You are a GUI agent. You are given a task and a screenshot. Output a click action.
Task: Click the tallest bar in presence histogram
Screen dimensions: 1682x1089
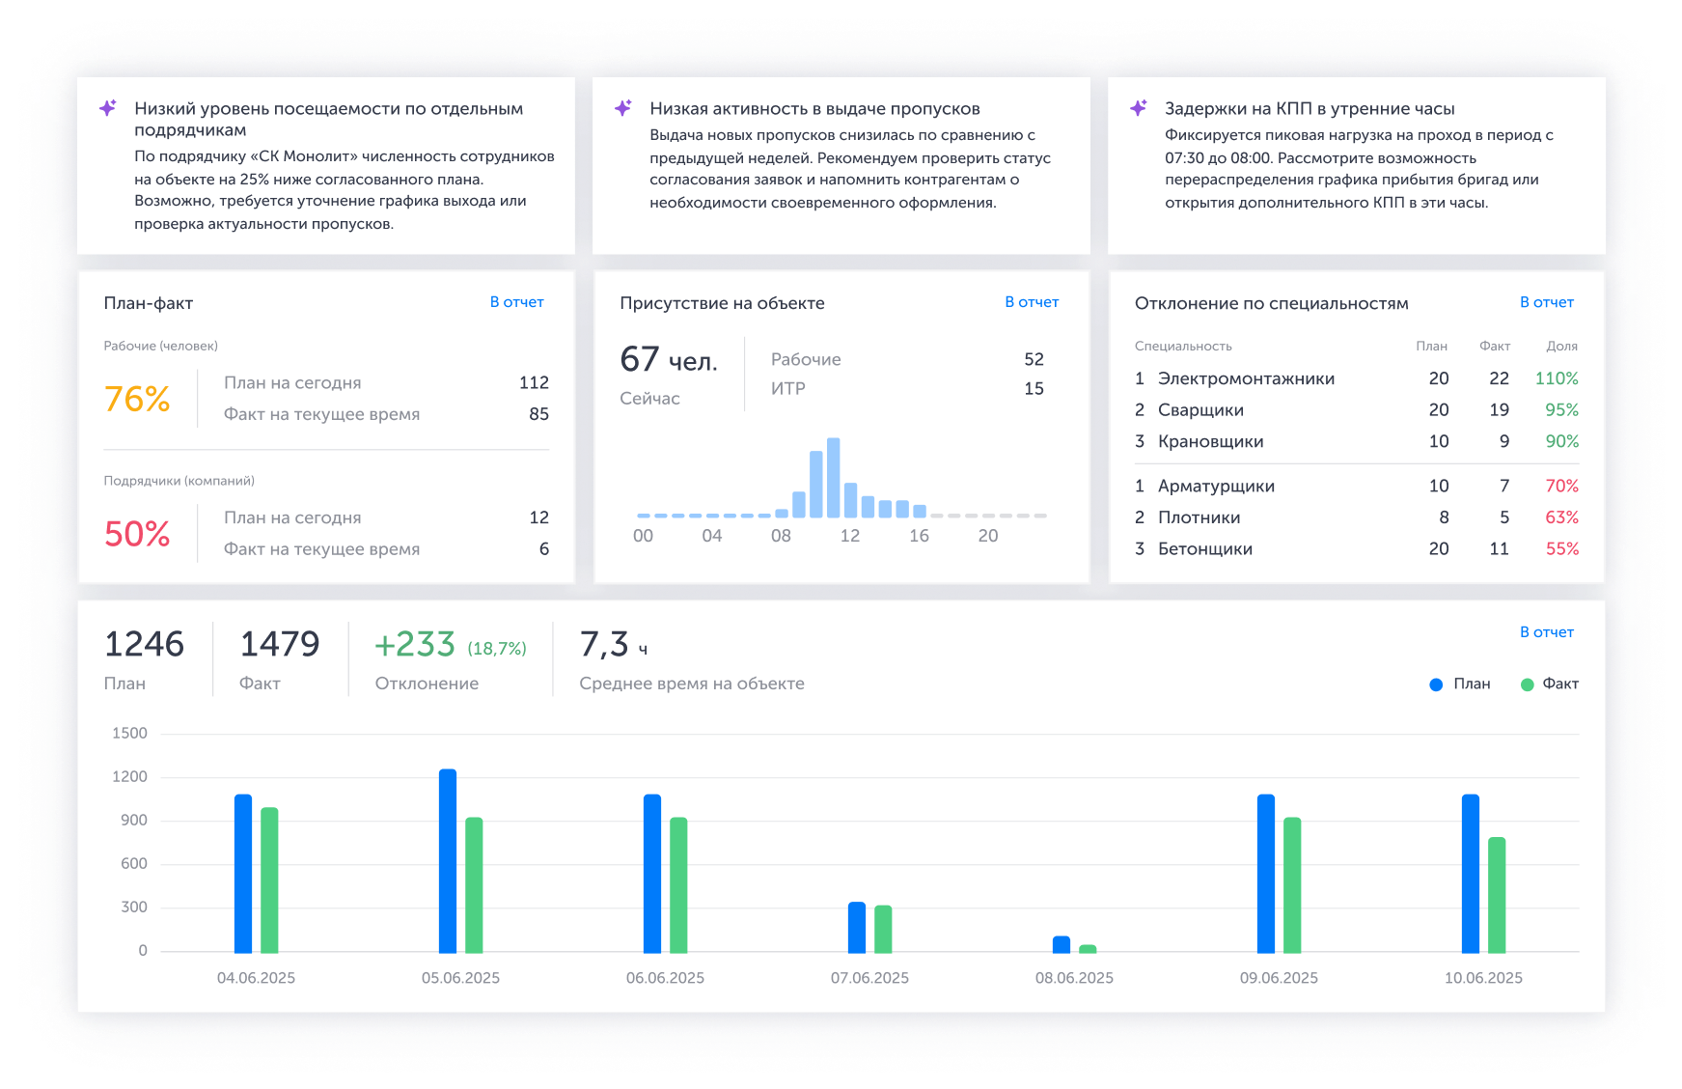(x=834, y=478)
